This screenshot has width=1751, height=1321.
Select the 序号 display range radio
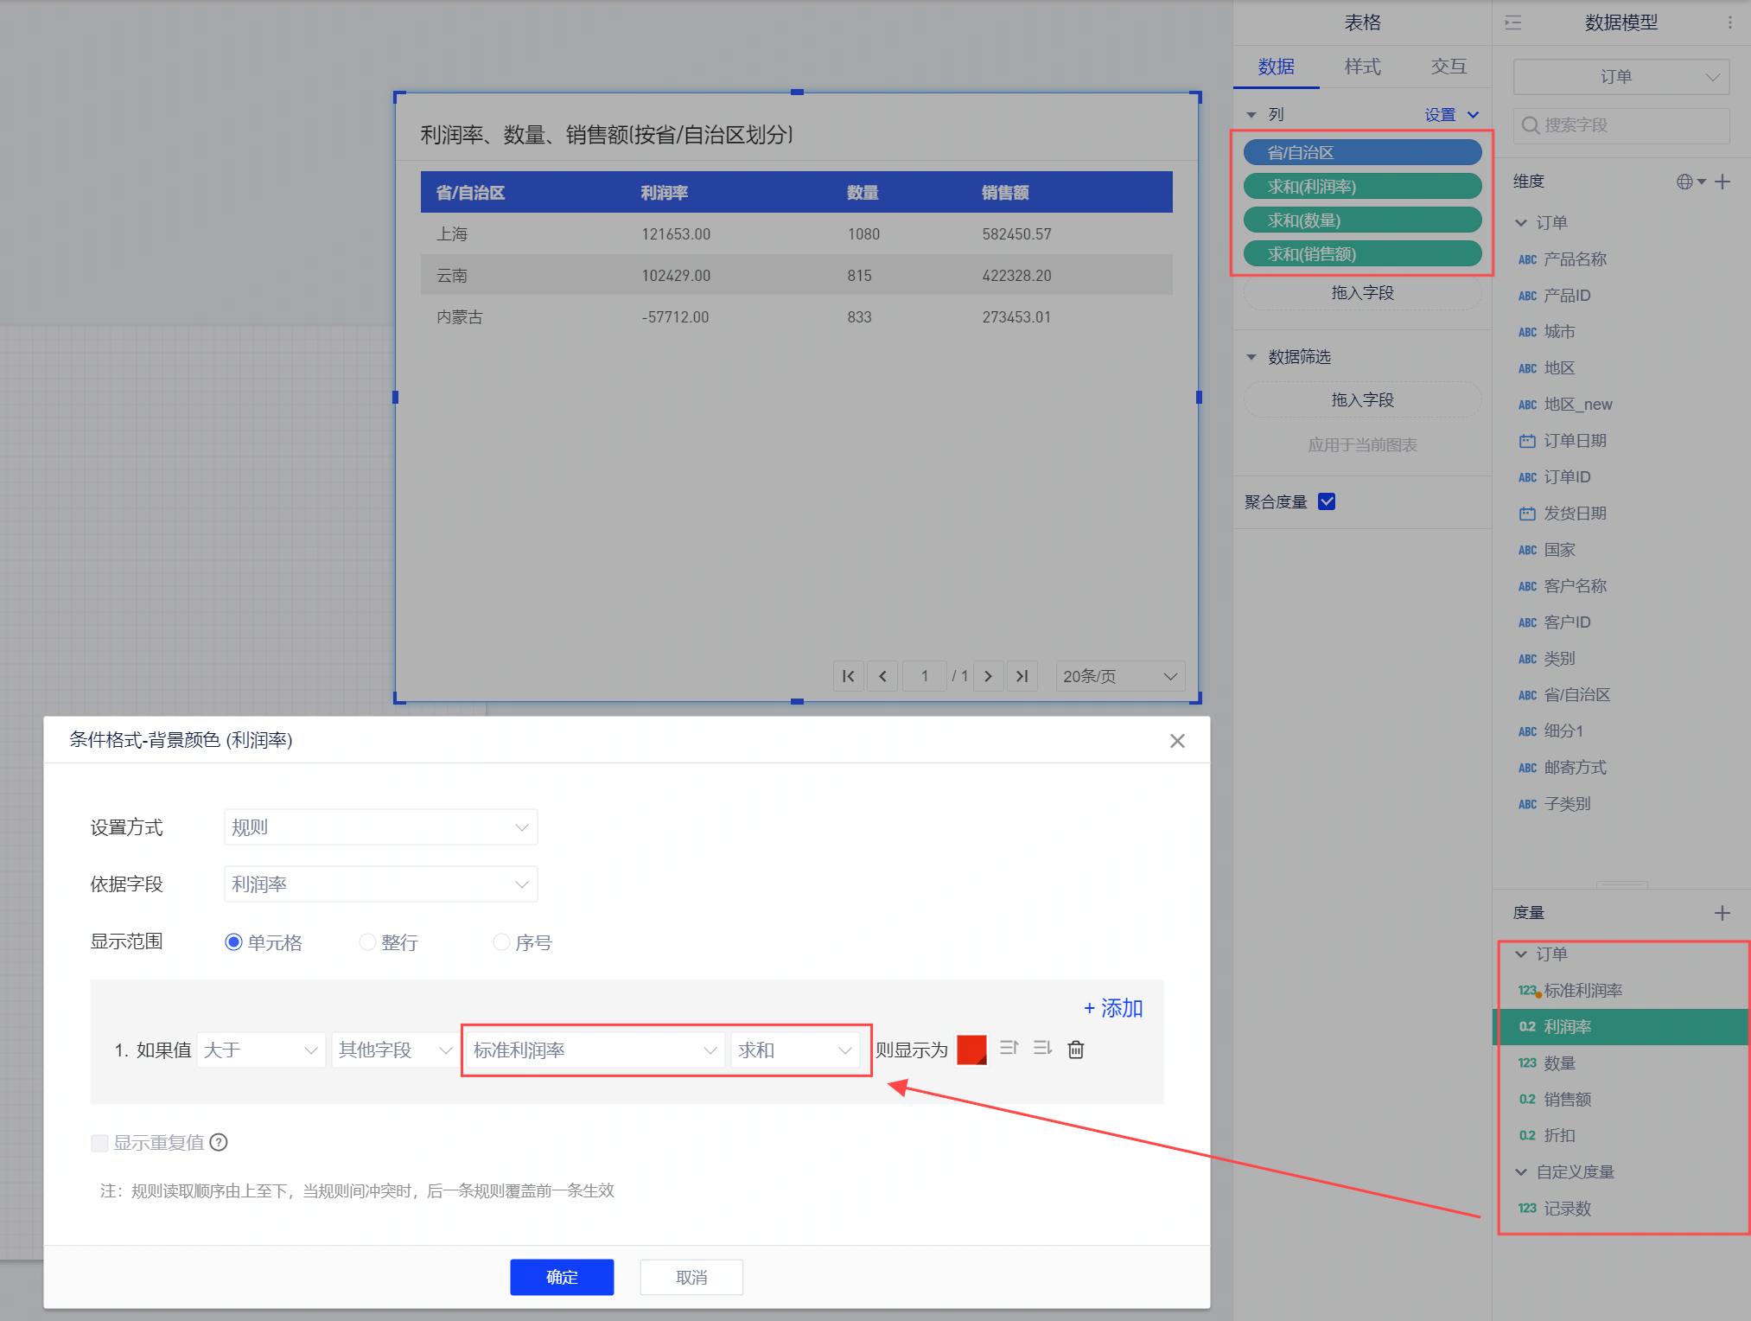pos(501,942)
